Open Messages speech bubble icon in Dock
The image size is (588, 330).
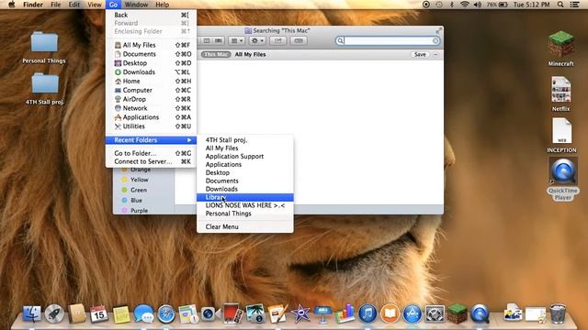point(143,313)
